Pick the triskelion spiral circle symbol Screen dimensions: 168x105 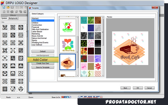(x=21, y=89)
